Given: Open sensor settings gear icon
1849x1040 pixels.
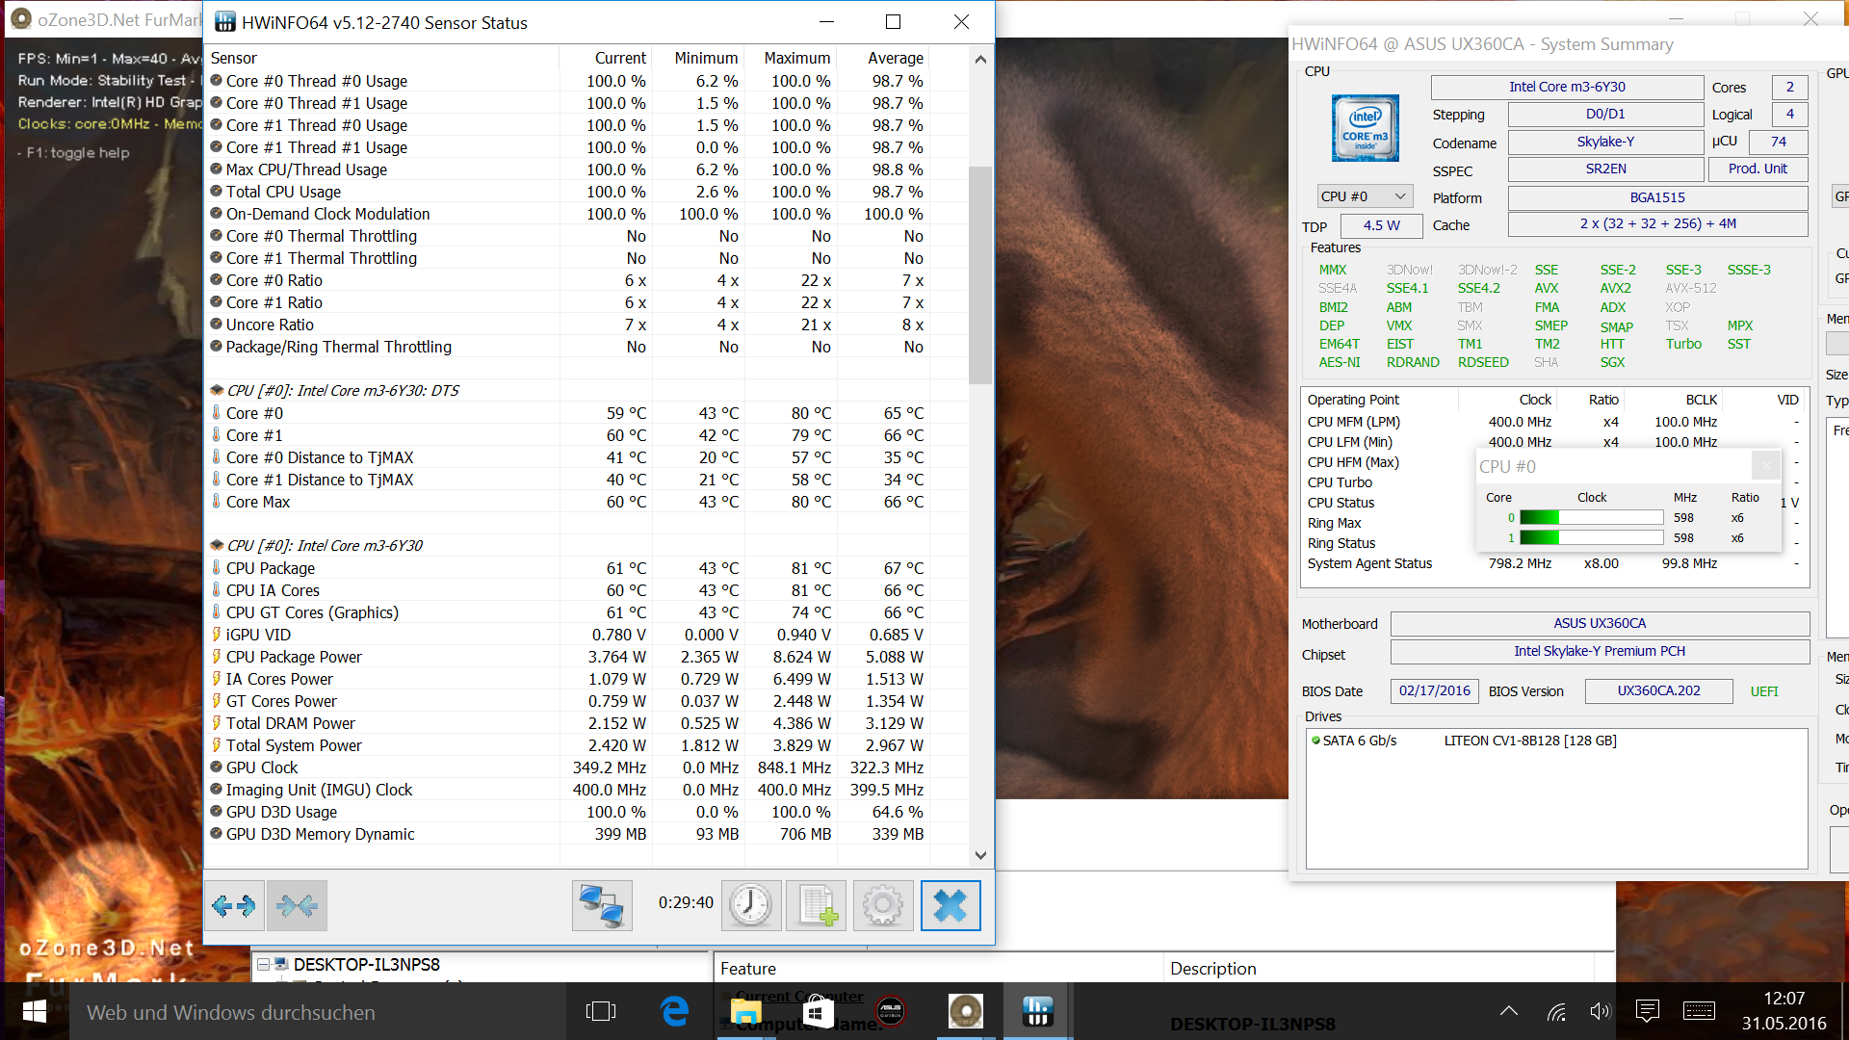Looking at the screenshot, I should click(882, 905).
